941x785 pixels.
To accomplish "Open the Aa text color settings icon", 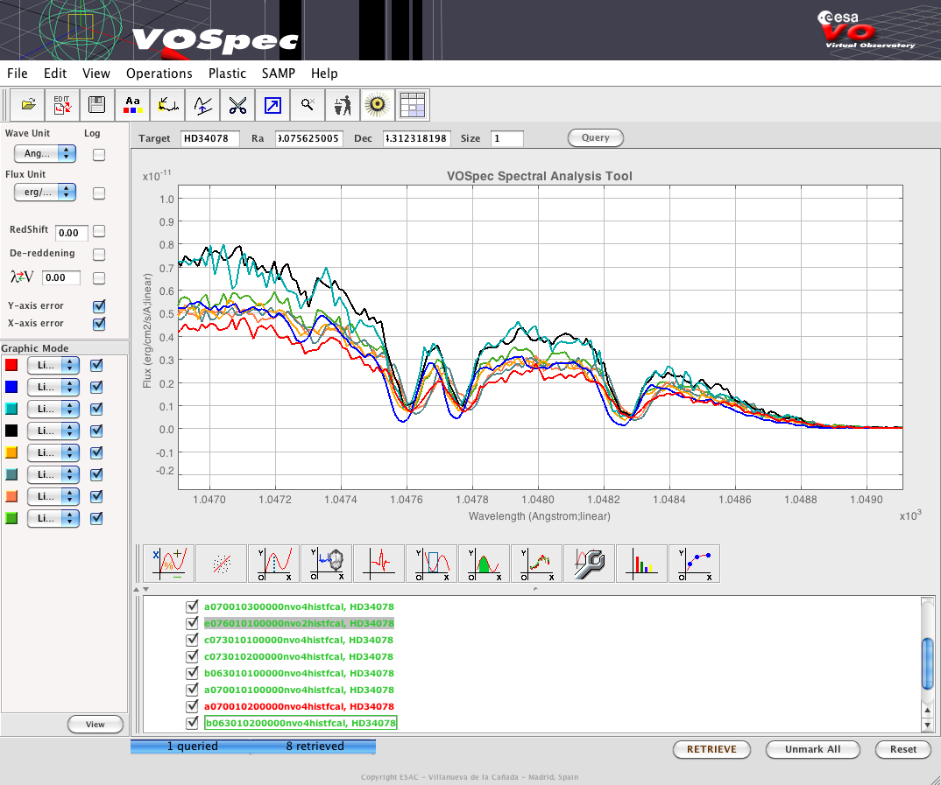I will (132, 106).
